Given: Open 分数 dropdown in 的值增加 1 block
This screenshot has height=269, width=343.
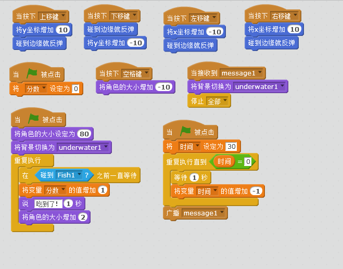Looking at the screenshot, I should click(x=55, y=190).
